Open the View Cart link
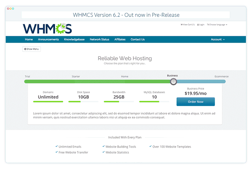This screenshot has width=252, height=169. 189,25
